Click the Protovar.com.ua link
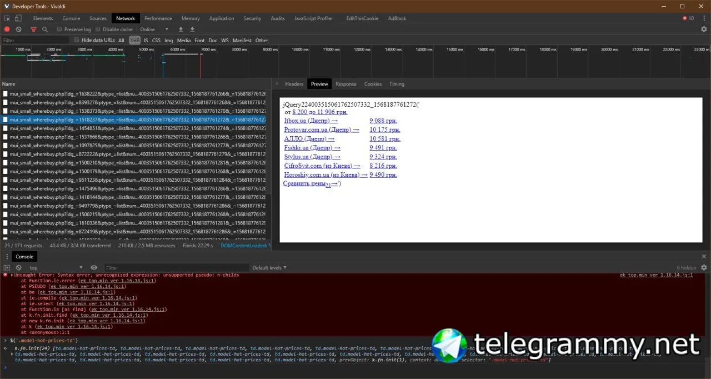Image resolution: width=711 pixels, height=379 pixels. [322, 129]
